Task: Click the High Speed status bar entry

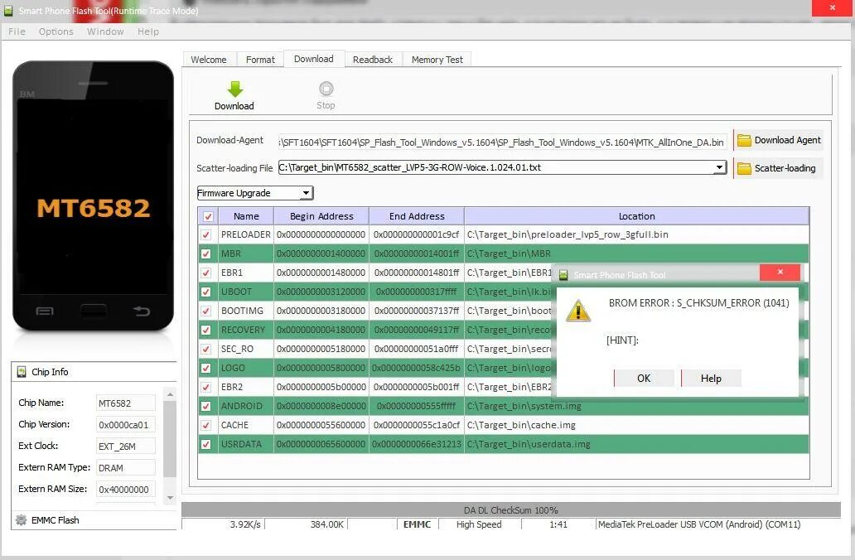Action: [479, 524]
